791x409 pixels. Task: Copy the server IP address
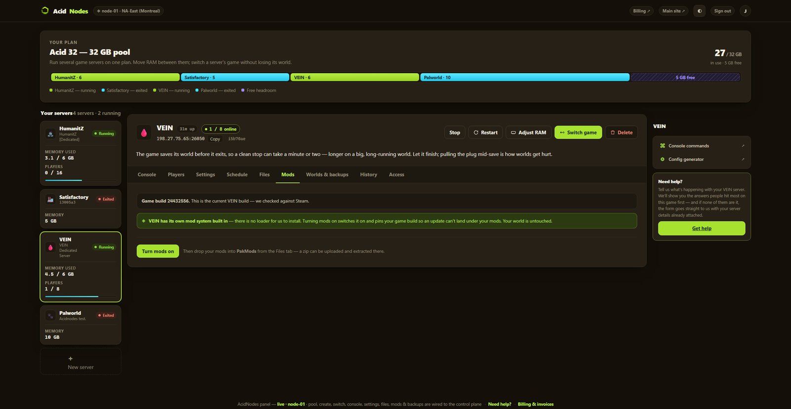[x=215, y=139]
